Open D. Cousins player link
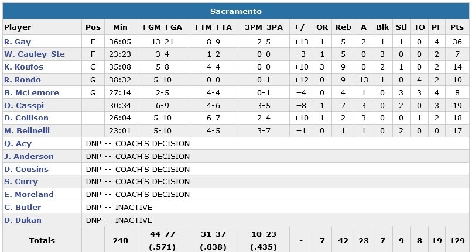Viewport: 472px width, 252px height. pyautogui.click(x=26, y=169)
